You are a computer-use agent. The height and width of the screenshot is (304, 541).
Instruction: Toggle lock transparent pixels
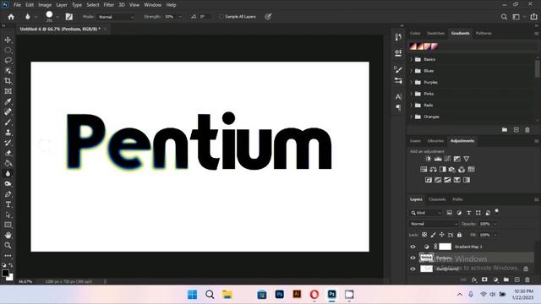[x=424, y=235]
